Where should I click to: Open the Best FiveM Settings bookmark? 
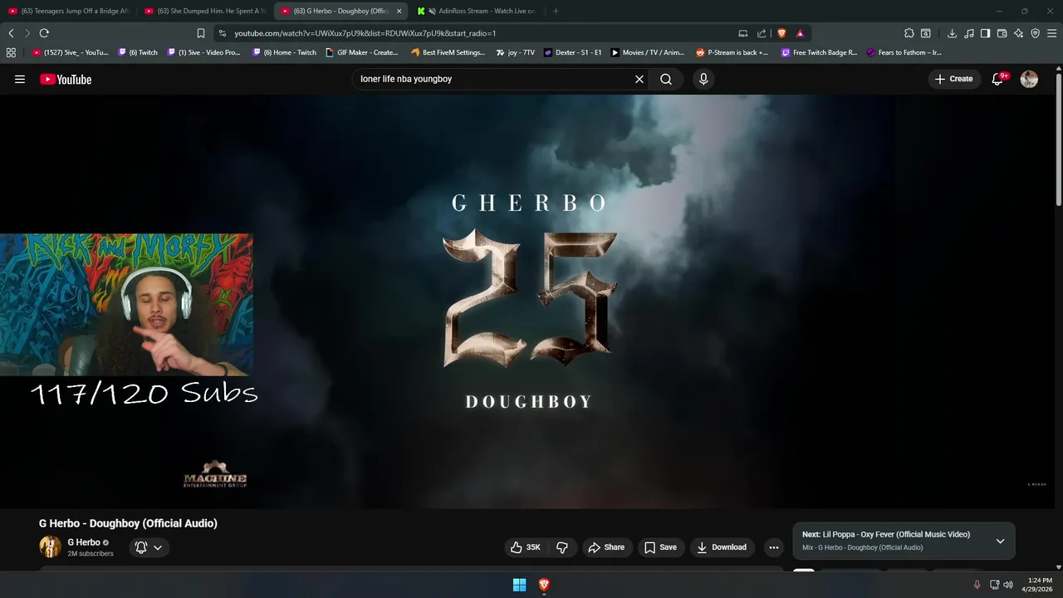coord(448,52)
